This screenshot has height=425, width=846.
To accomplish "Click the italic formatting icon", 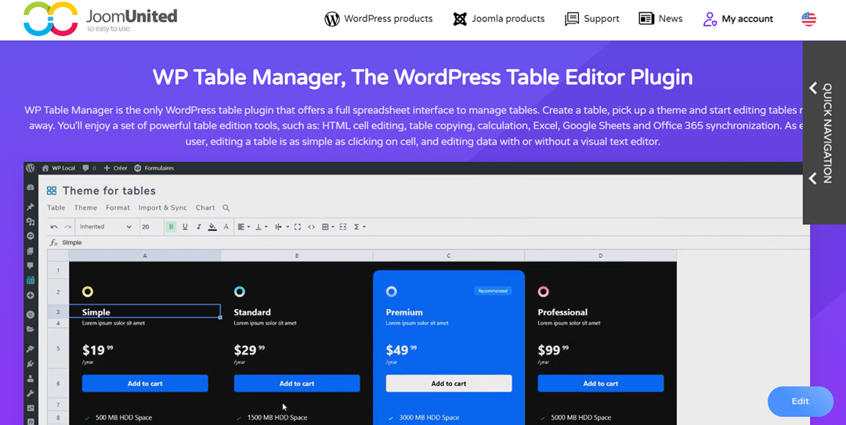I will click(198, 227).
